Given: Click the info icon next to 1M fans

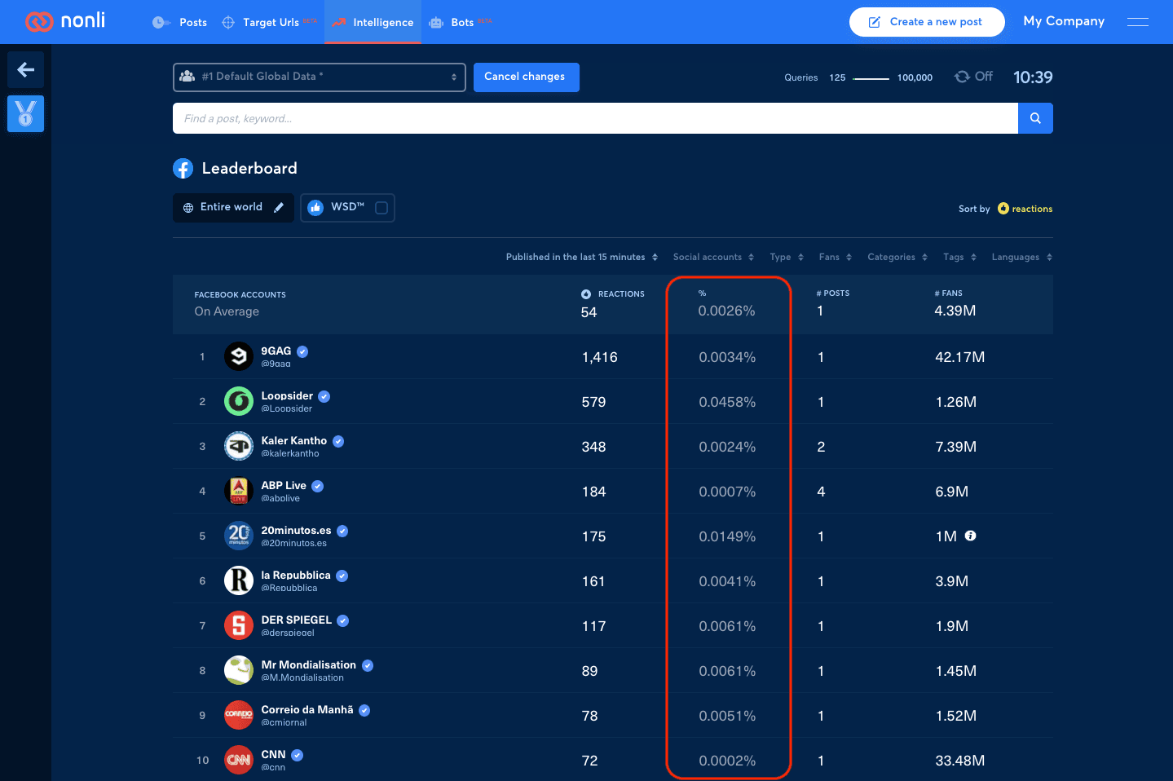Looking at the screenshot, I should (970, 536).
